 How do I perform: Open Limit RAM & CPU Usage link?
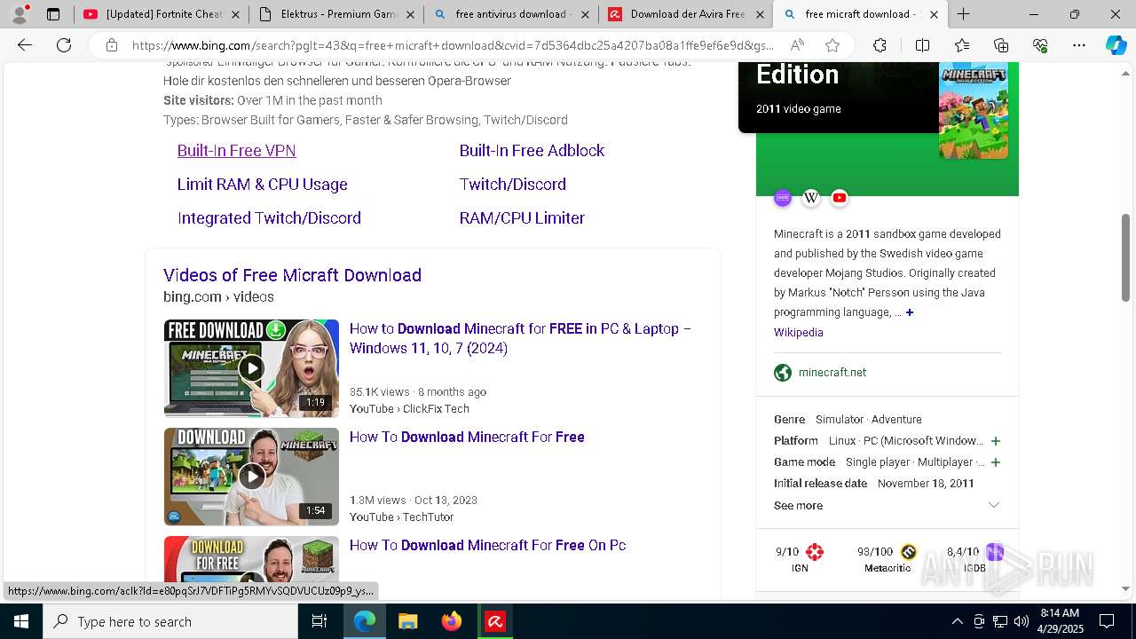pos(262,185)
